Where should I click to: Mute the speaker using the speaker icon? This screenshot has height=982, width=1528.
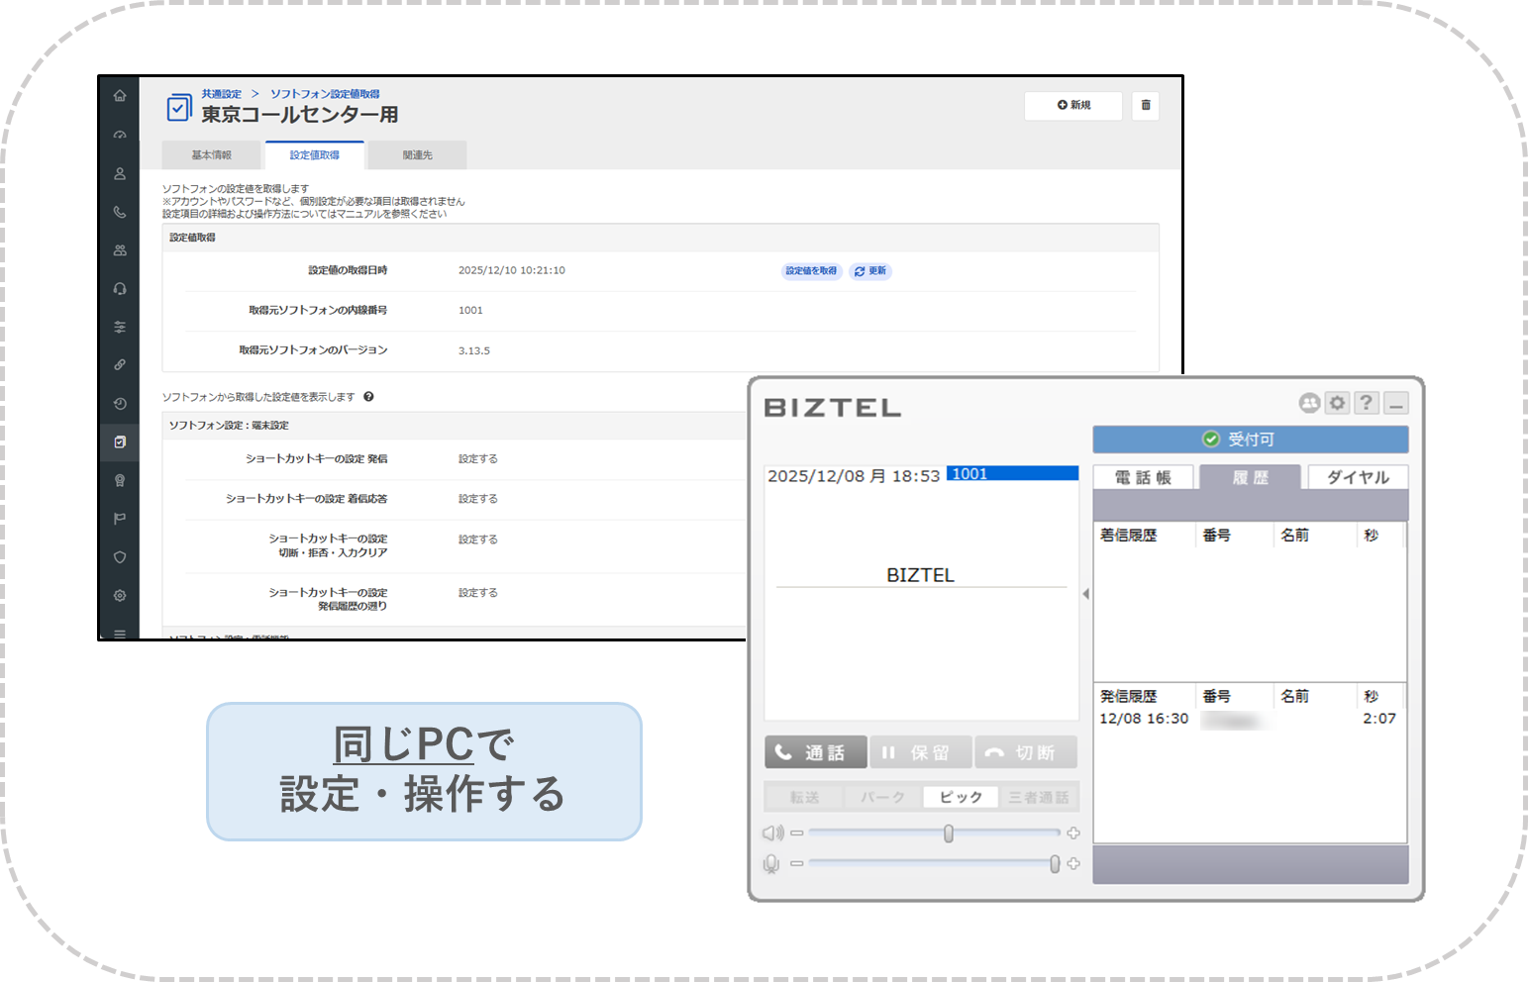click(772, 834)
